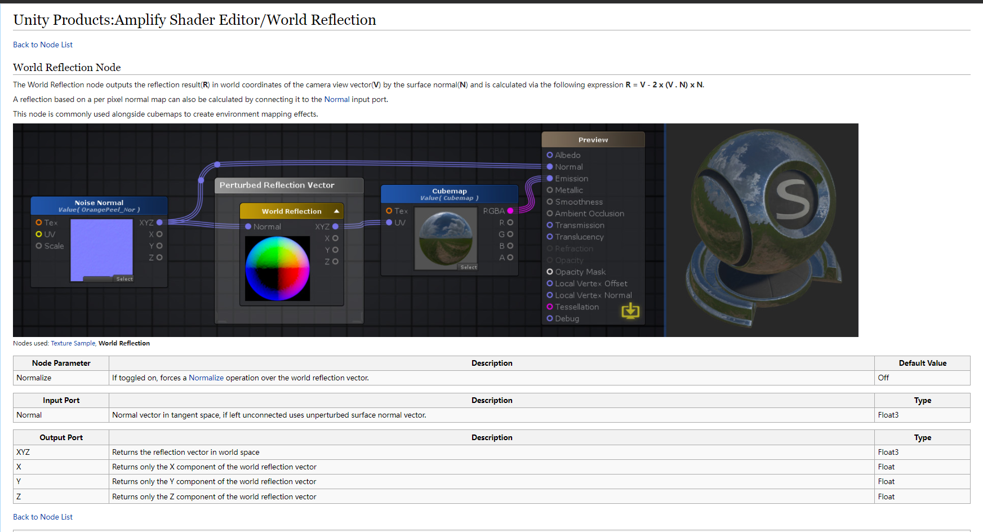Click the XYZ row in the Output Port table
This screenshot has width=983, height=532.
(x=492, y=452)
